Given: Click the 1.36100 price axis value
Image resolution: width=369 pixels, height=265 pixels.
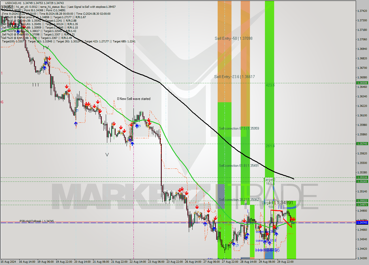Looking at the screenshot, I should (362, 116).
